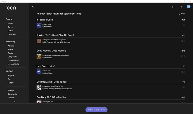The image size is (193, 114).
Task: Open Artists in My Library
Action: click(10, 49)
